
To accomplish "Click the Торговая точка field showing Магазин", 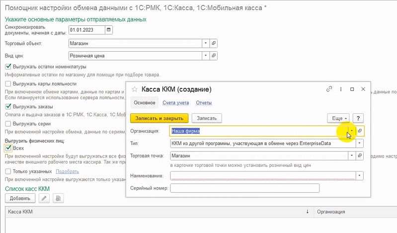I will 259,155.
